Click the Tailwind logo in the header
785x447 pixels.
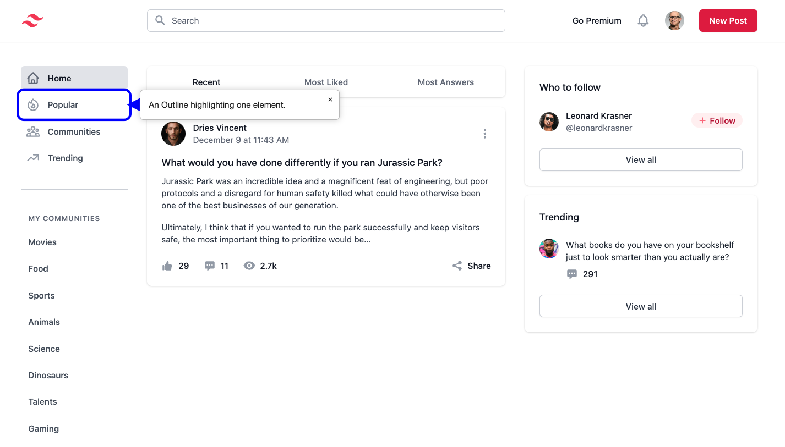(32, 21)
